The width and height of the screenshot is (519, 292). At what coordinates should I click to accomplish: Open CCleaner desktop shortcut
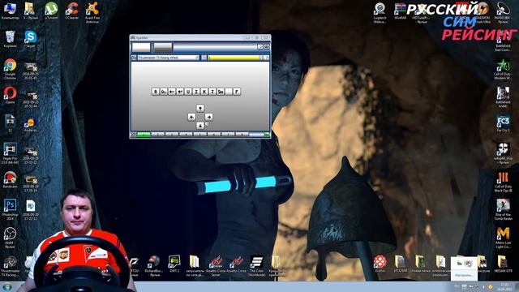pos(72,11)
